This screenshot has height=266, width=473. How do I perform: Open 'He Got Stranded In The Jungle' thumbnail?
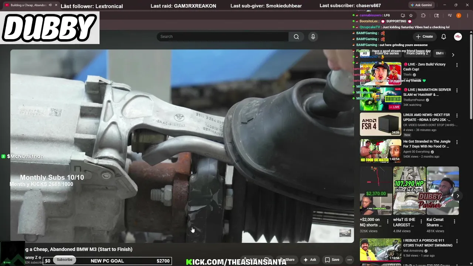pos(381,151)
